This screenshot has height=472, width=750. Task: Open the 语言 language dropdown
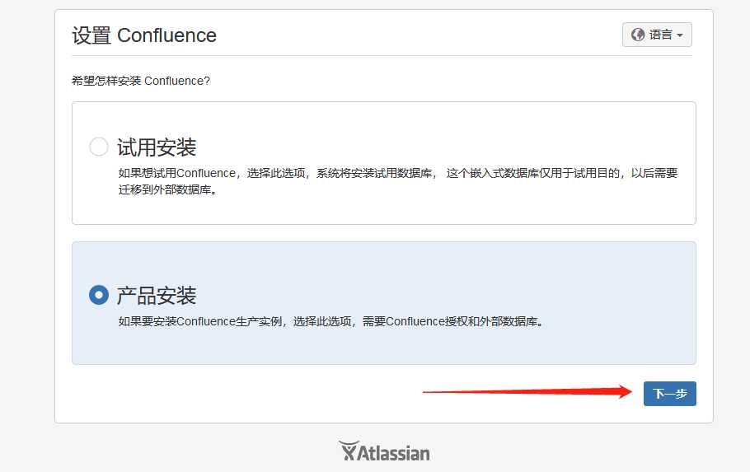click(657, 35)
